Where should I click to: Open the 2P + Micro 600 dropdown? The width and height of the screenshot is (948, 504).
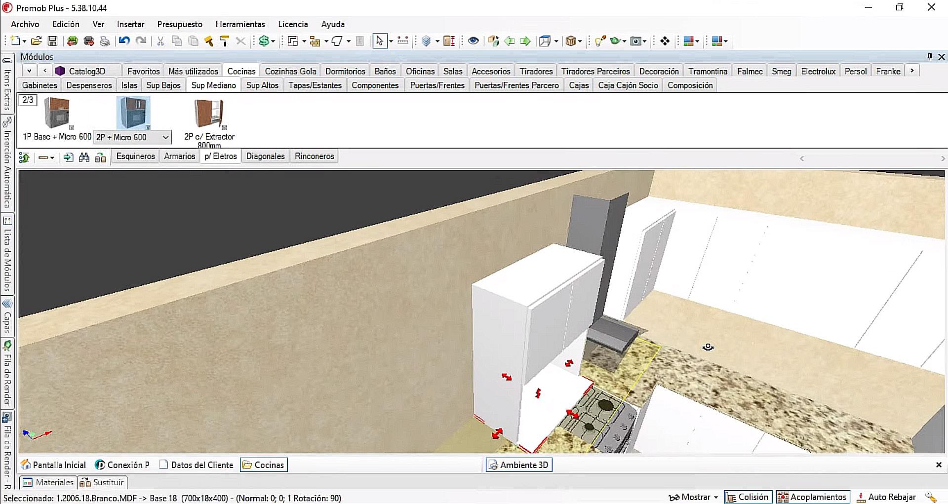point(165,137)
